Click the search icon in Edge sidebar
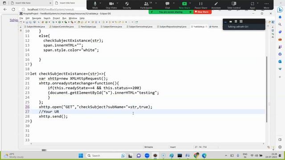Image resolution: width=285 pixels, height=160 pixels. [280, 24]
